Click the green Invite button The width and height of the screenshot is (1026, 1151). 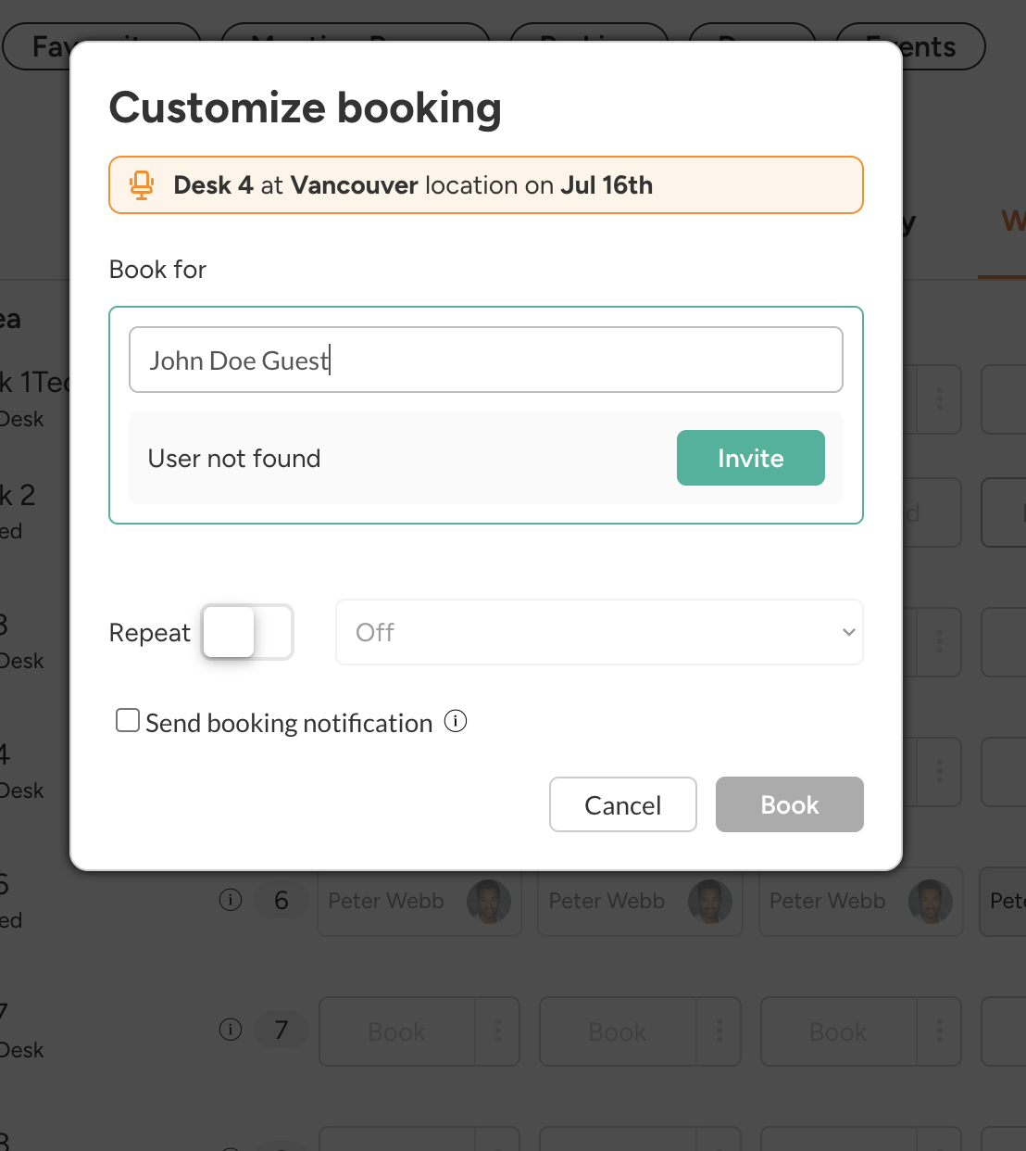[750, 458]
